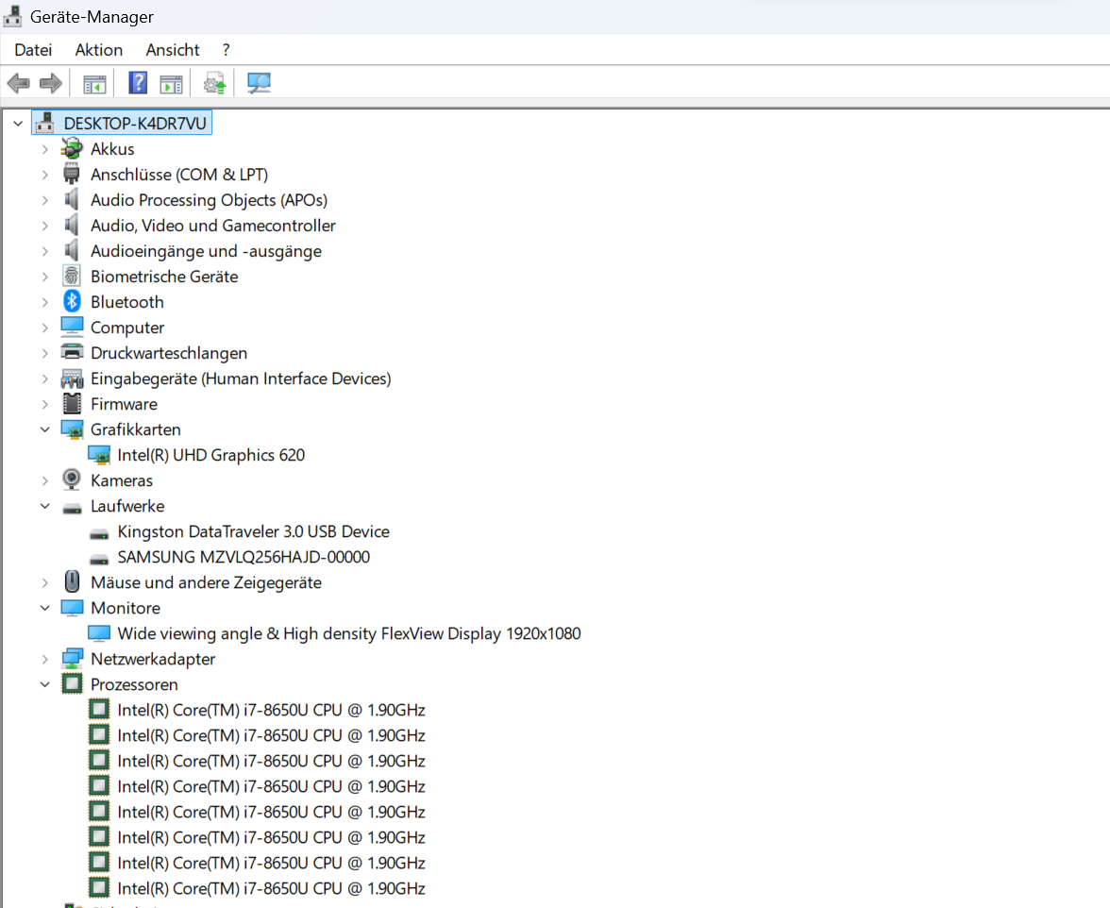Screen dimensions: 1110x908
Task: Click the Kameras webcam icon
Action: (x=72, y=479)
